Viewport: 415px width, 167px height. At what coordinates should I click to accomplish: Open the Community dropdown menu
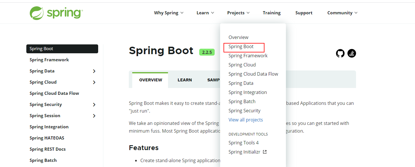(342, 13)
